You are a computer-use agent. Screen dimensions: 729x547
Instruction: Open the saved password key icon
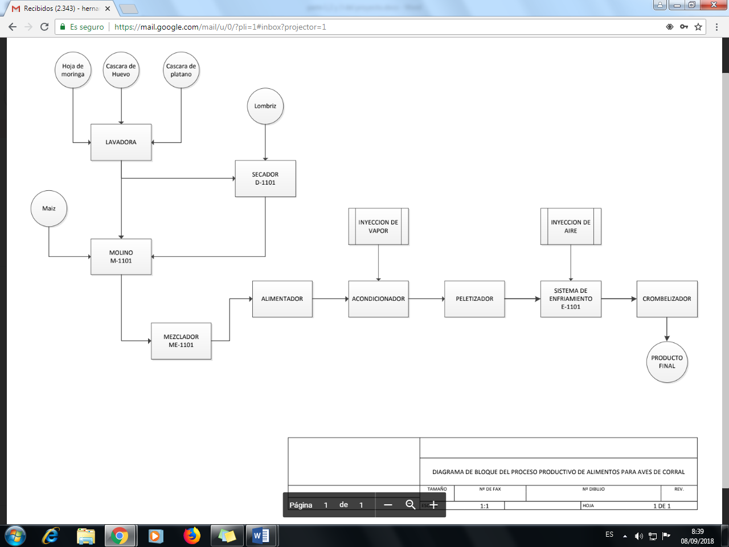[x=684, y=27]
